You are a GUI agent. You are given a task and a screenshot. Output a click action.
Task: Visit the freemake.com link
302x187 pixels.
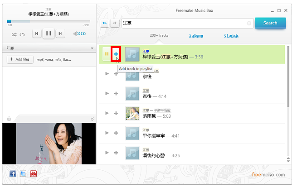pos(268,175)
